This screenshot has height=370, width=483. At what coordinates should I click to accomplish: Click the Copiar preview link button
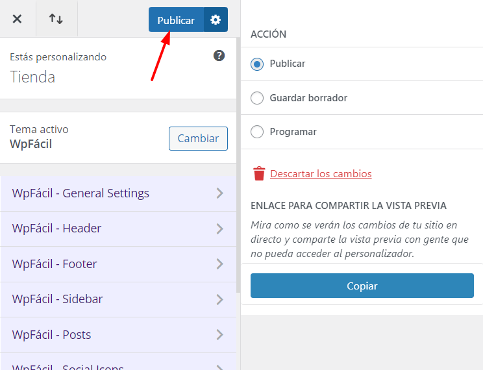[362, 286]
